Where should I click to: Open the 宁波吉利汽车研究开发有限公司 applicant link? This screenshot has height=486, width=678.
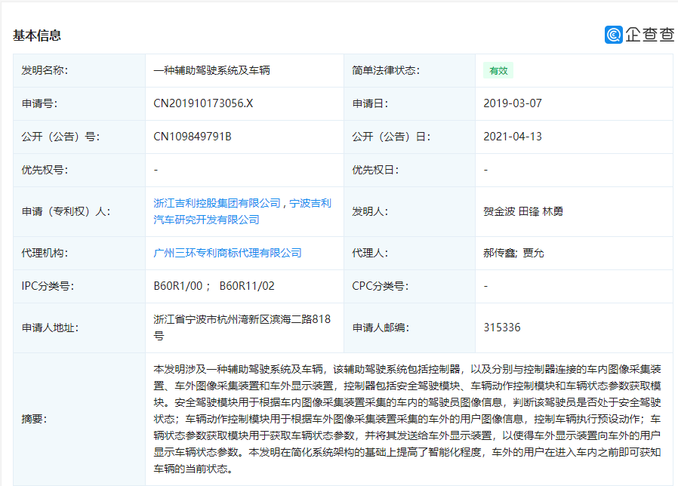pos(242,211)
